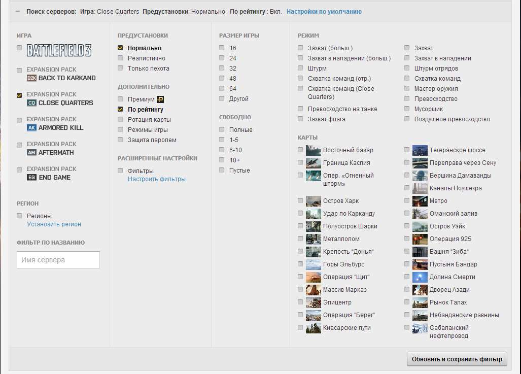Check the Пустые free slots checkbox
521x374 pixels.
coord(222,170)
